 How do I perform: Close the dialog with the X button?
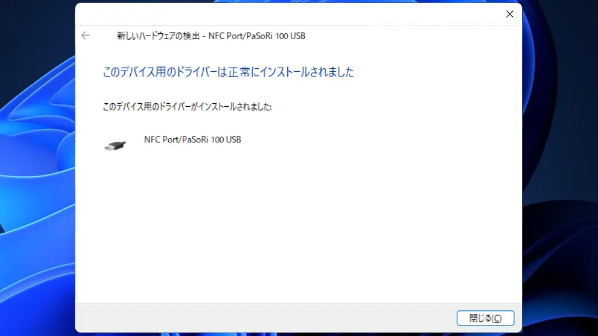pos(509,14)
